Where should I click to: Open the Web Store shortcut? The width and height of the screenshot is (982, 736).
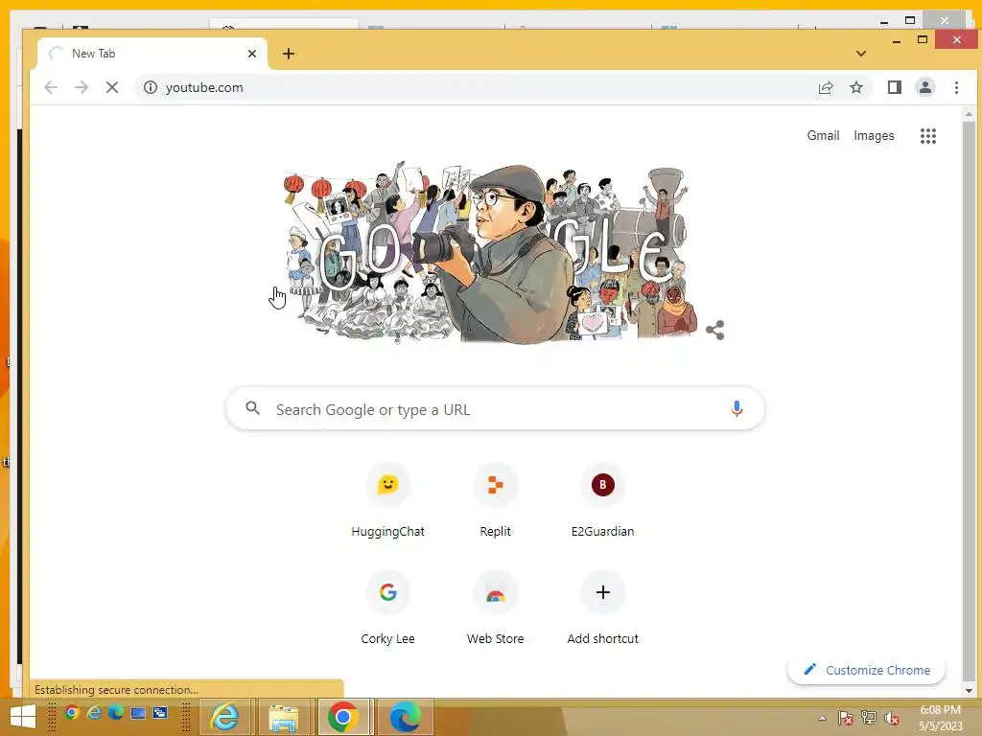pyautogui.click(x=496, y=609)
